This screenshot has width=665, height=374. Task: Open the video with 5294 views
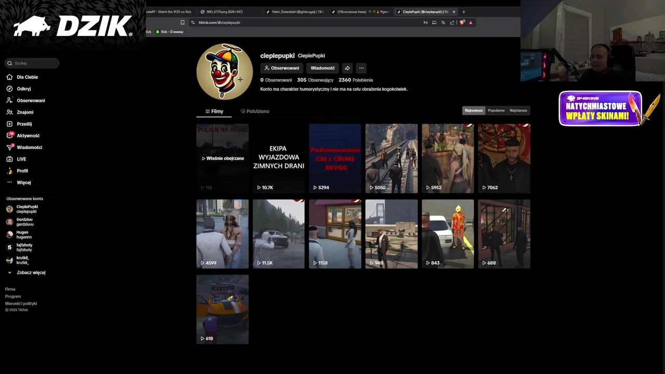[x=335, y=158]
